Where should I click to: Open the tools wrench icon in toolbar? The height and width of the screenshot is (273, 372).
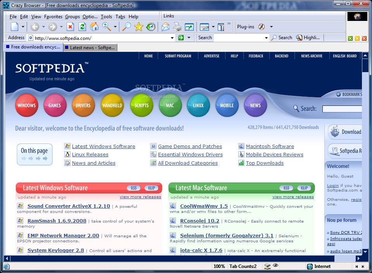click(x=221, y=27)
